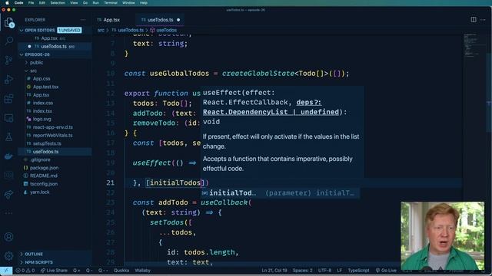Image resolution: width=492 pixels, height=276 pixels.
Task: Open App.css file in explorer
Action: point(42,79)
